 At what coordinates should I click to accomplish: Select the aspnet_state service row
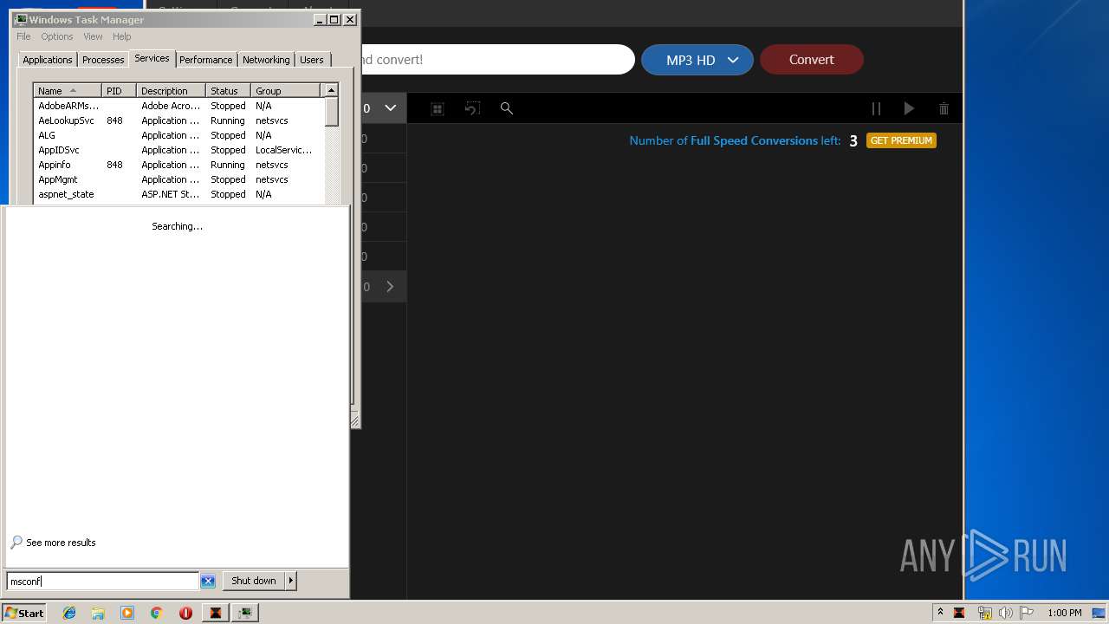coord(178,194)
